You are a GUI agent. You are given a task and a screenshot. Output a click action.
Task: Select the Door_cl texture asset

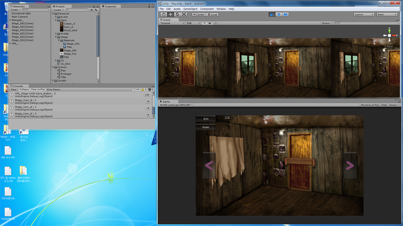tap(67, 27)
